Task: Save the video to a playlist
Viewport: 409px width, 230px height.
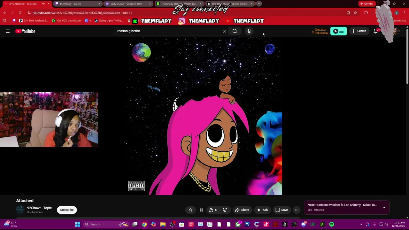Action: pos(282,210)
